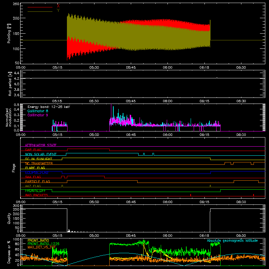Click the red X legend line sample
269x269 pixels.
pyautogui.click(x=40, y=7)
